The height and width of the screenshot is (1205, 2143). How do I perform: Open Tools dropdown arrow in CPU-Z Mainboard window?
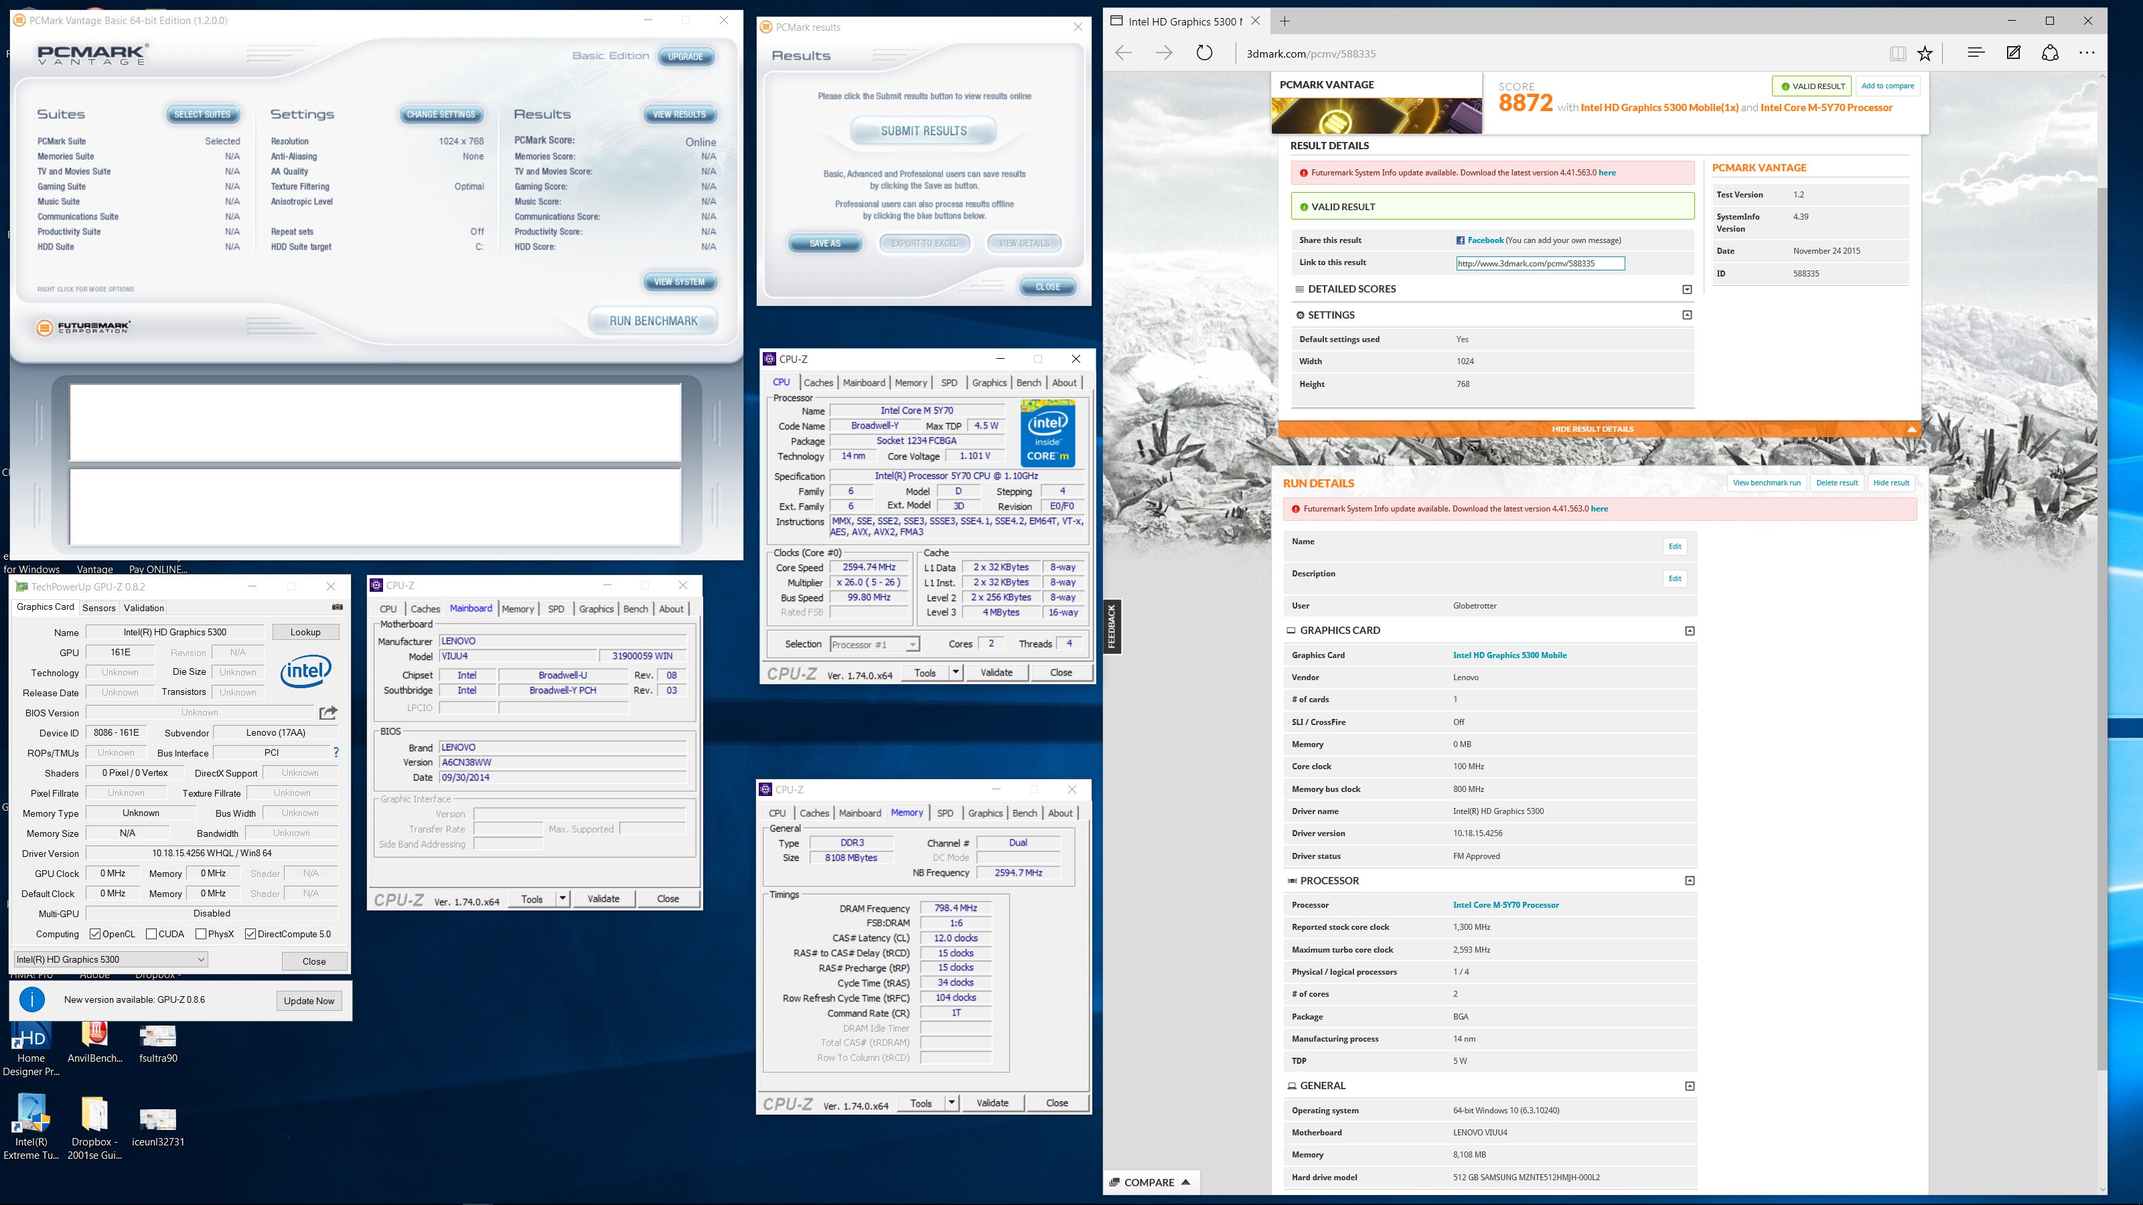pos(563,898)
